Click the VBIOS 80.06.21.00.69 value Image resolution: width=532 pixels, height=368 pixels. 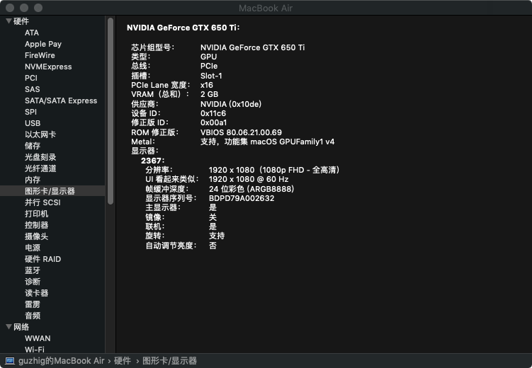tap(241, 132)
